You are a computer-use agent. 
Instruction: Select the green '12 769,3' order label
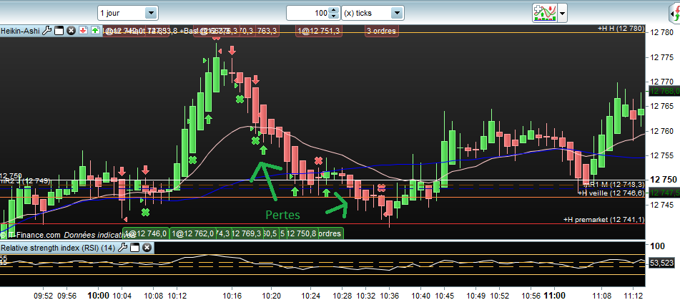pos(247,233)
